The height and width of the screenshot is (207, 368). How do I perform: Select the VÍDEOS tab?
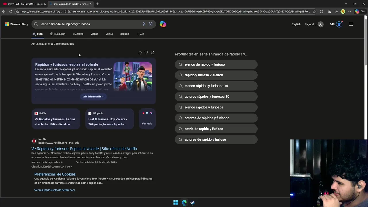pyautogui.click(x=94, y=34)
